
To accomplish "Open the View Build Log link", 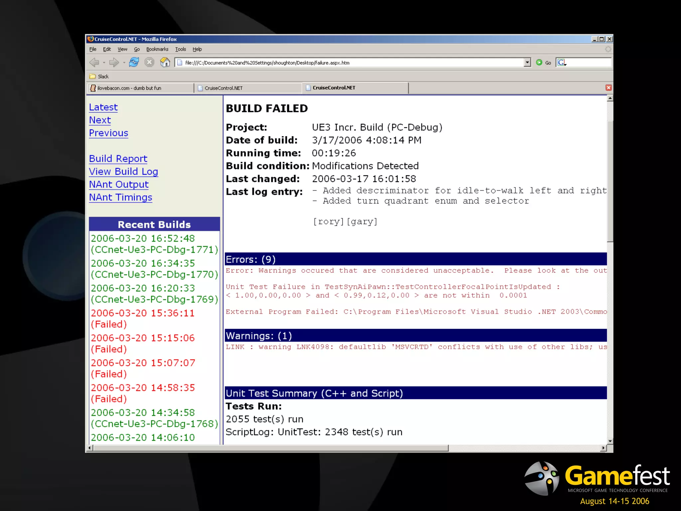I will 123,172.
